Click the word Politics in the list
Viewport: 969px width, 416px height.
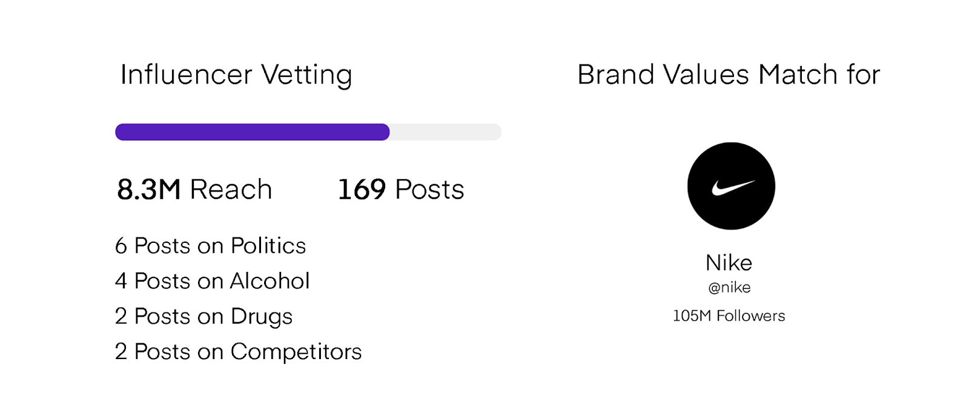pos(268,246)
